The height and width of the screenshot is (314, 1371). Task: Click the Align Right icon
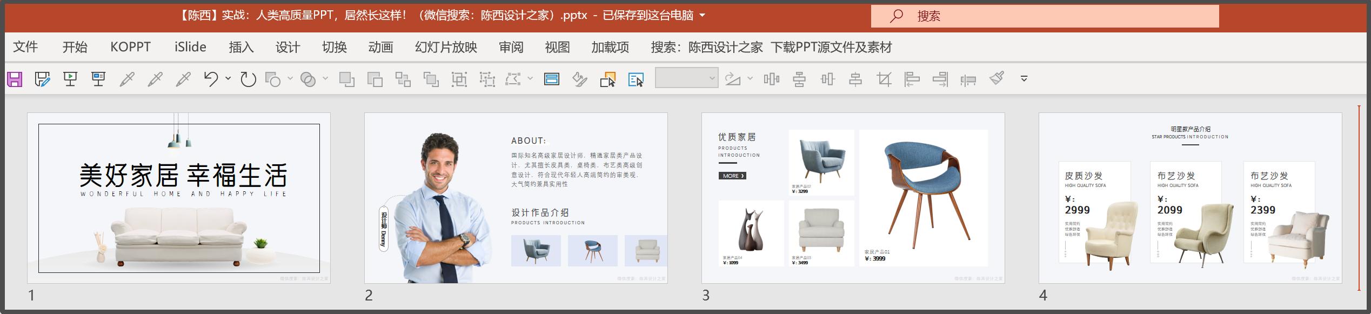[940, 79]
